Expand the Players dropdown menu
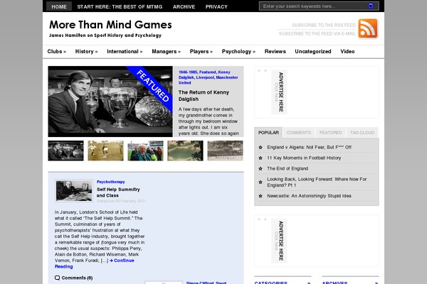Image resolution: width=427 pixels, height=284 pixels. [x=201, y=51]
